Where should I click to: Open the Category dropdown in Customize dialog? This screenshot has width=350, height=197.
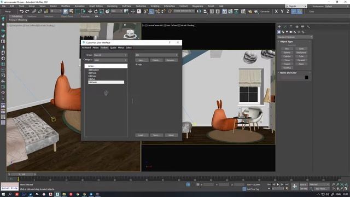tap(110, 60)
